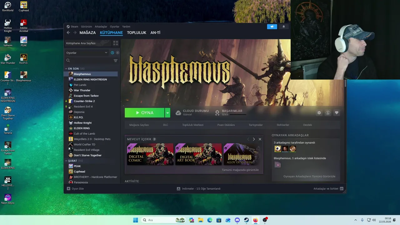
Task: Open the Arkadaşlar menu
Action: pyautogui.click(x=101, y=27)
